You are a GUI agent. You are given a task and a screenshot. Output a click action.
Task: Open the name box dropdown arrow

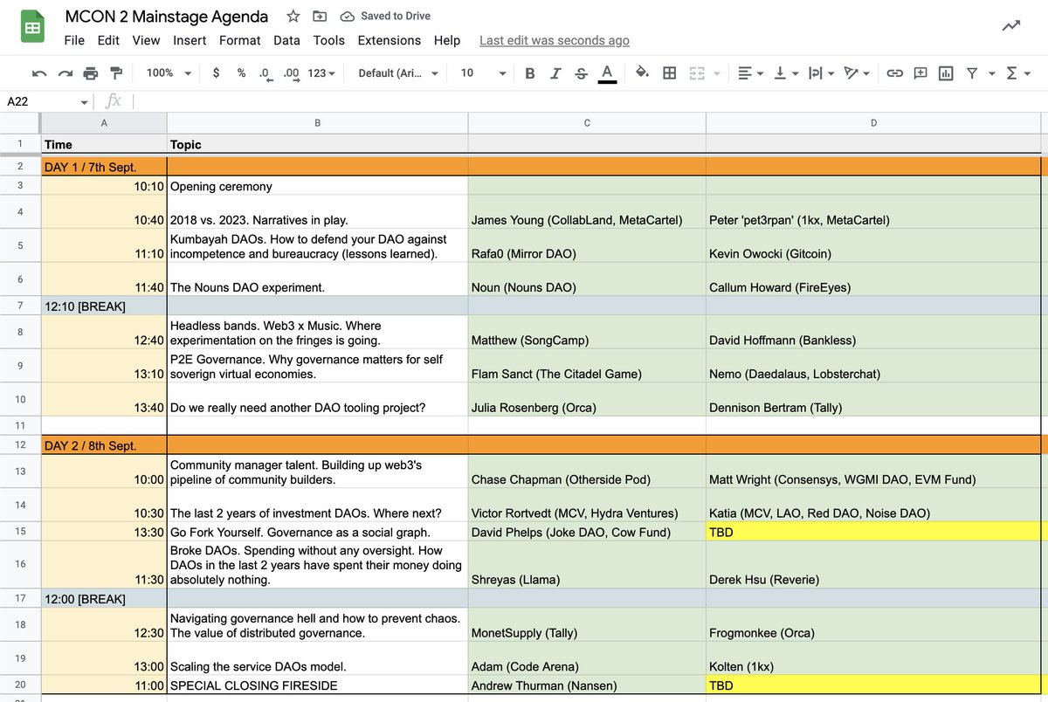pyautogui.click(x=84, y=102)
